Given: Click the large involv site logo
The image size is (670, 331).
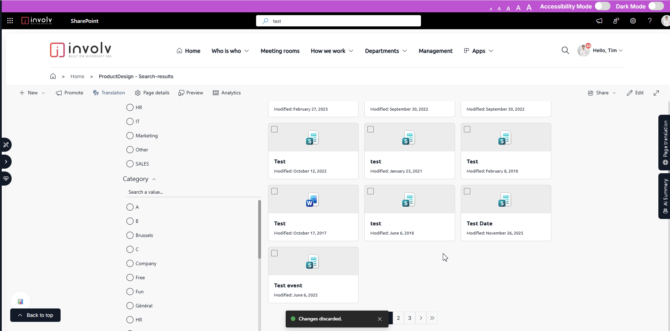Looking at the screenshot, I should [x=81, y=50].
